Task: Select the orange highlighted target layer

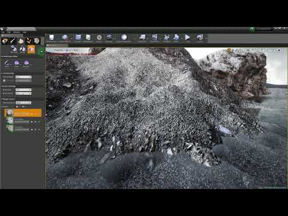Action: (x=23, y=113)
